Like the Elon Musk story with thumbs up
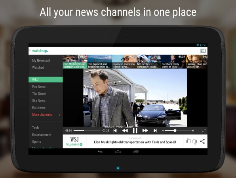This screenshot has width=236, height=178. 188,141
